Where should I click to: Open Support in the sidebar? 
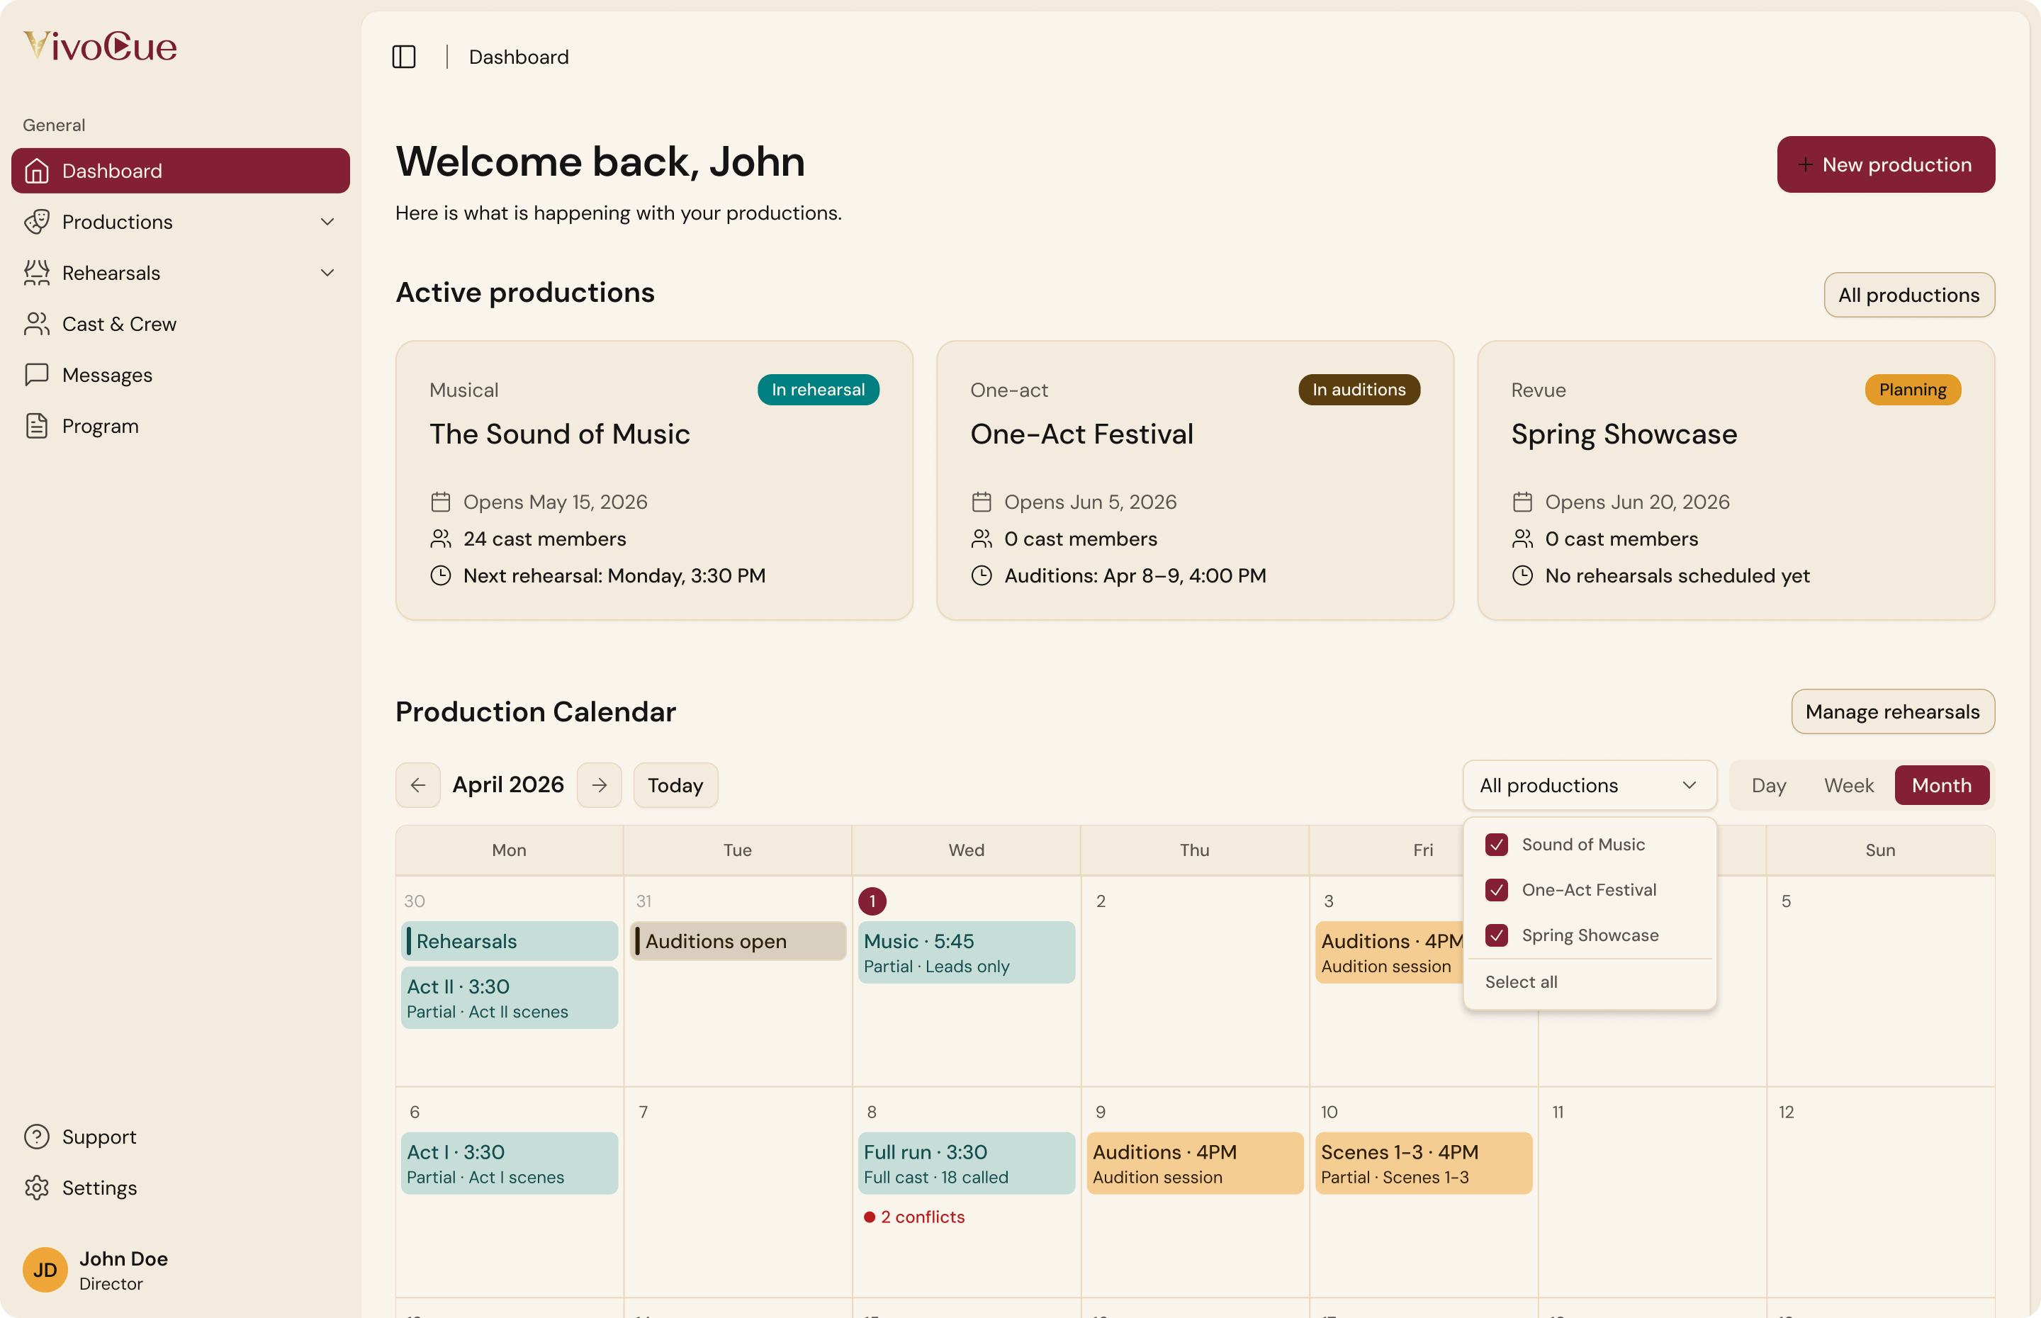coord(181,1137)
